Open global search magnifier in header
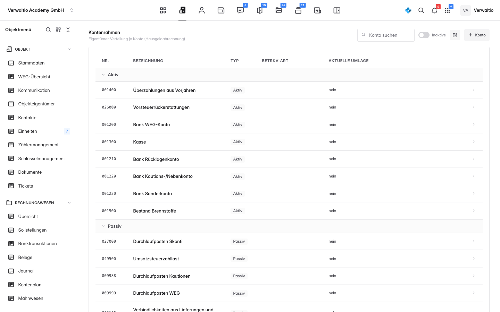The image size is (500, 312). coord(421,10)
